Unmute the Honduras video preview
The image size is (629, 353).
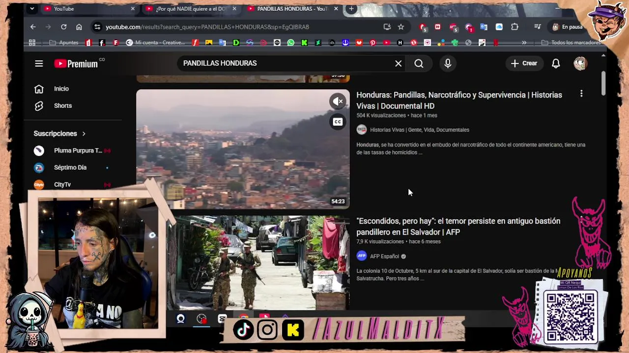(x=338, y=101)
